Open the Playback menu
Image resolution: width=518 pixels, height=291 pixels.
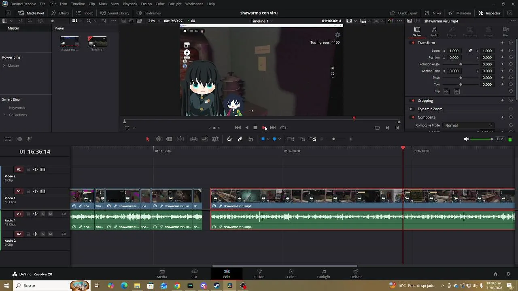pos(130,4)
